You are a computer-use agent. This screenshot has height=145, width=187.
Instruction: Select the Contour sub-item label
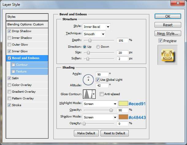[x=22, y=65]
